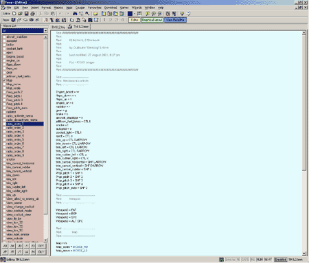Switch to the first TM IL2 file tab

point(58,27)
